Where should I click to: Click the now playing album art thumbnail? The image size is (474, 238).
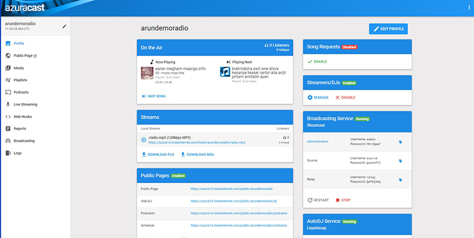tap(146, 73)
